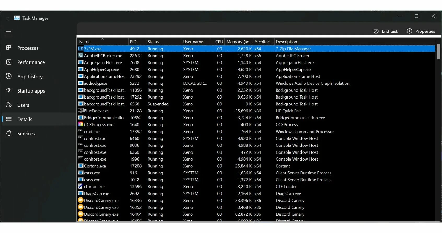Click the CCXProcess.exe colorful icon
442x233 pixels.
[x=81, y=124]
